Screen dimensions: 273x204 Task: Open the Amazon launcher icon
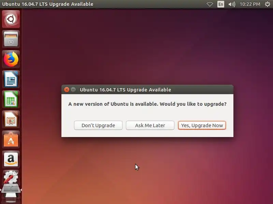tap(11, 159)
